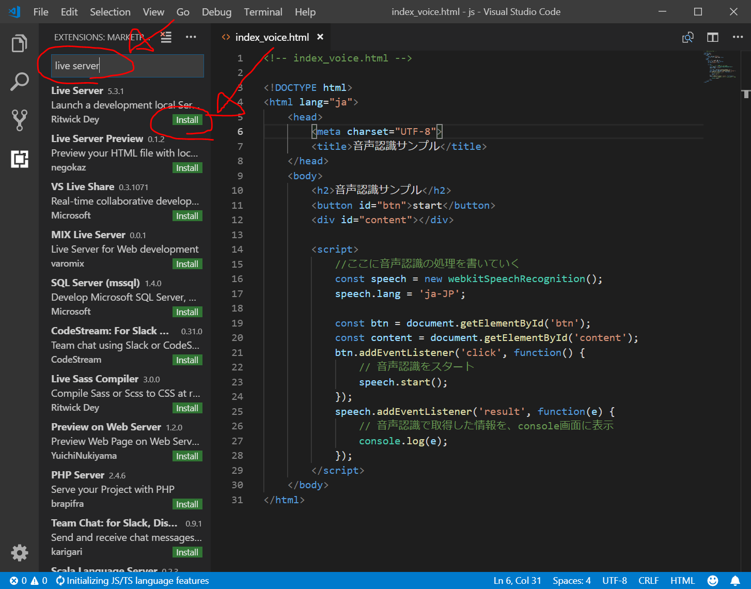
Task: Close the index_voice.html tab
Action: (x=320, y=37)
